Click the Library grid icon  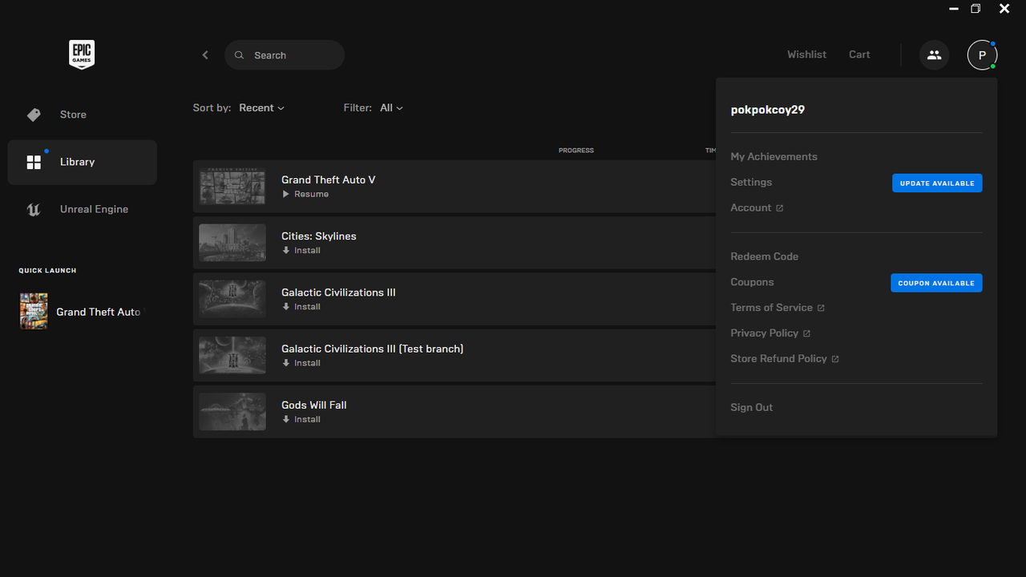[x=34, y=163]
